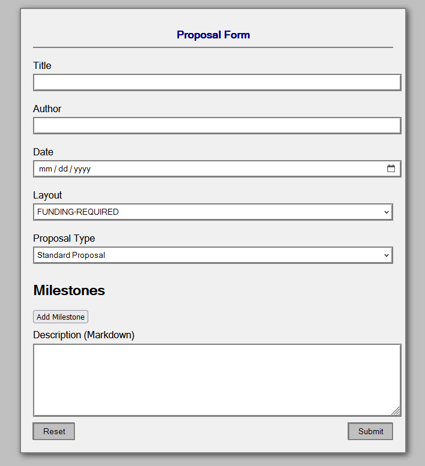This screenshot has width=425, height=466.
Task: Click the Date field label
Action: point(43,152)
